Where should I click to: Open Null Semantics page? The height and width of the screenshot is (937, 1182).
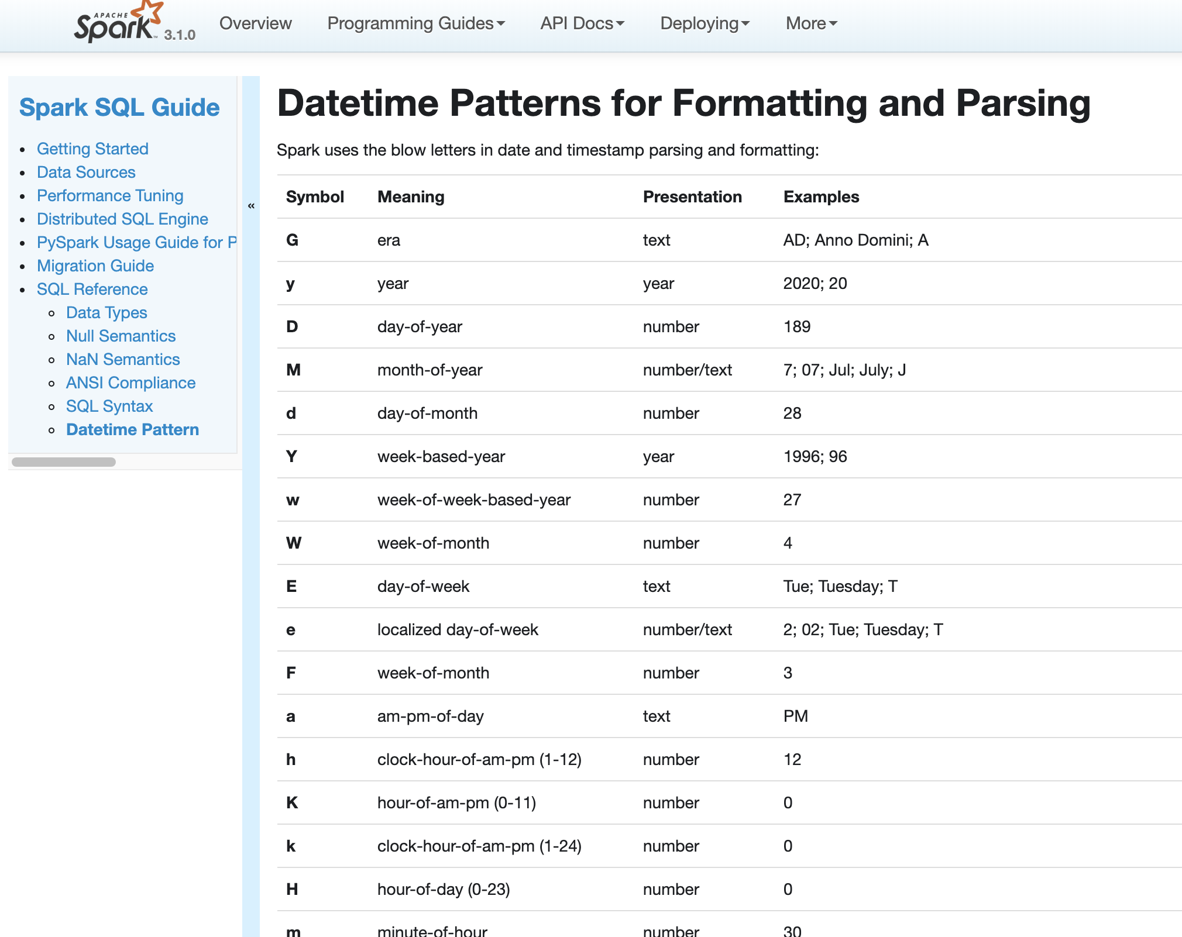(x=121, y=336)
